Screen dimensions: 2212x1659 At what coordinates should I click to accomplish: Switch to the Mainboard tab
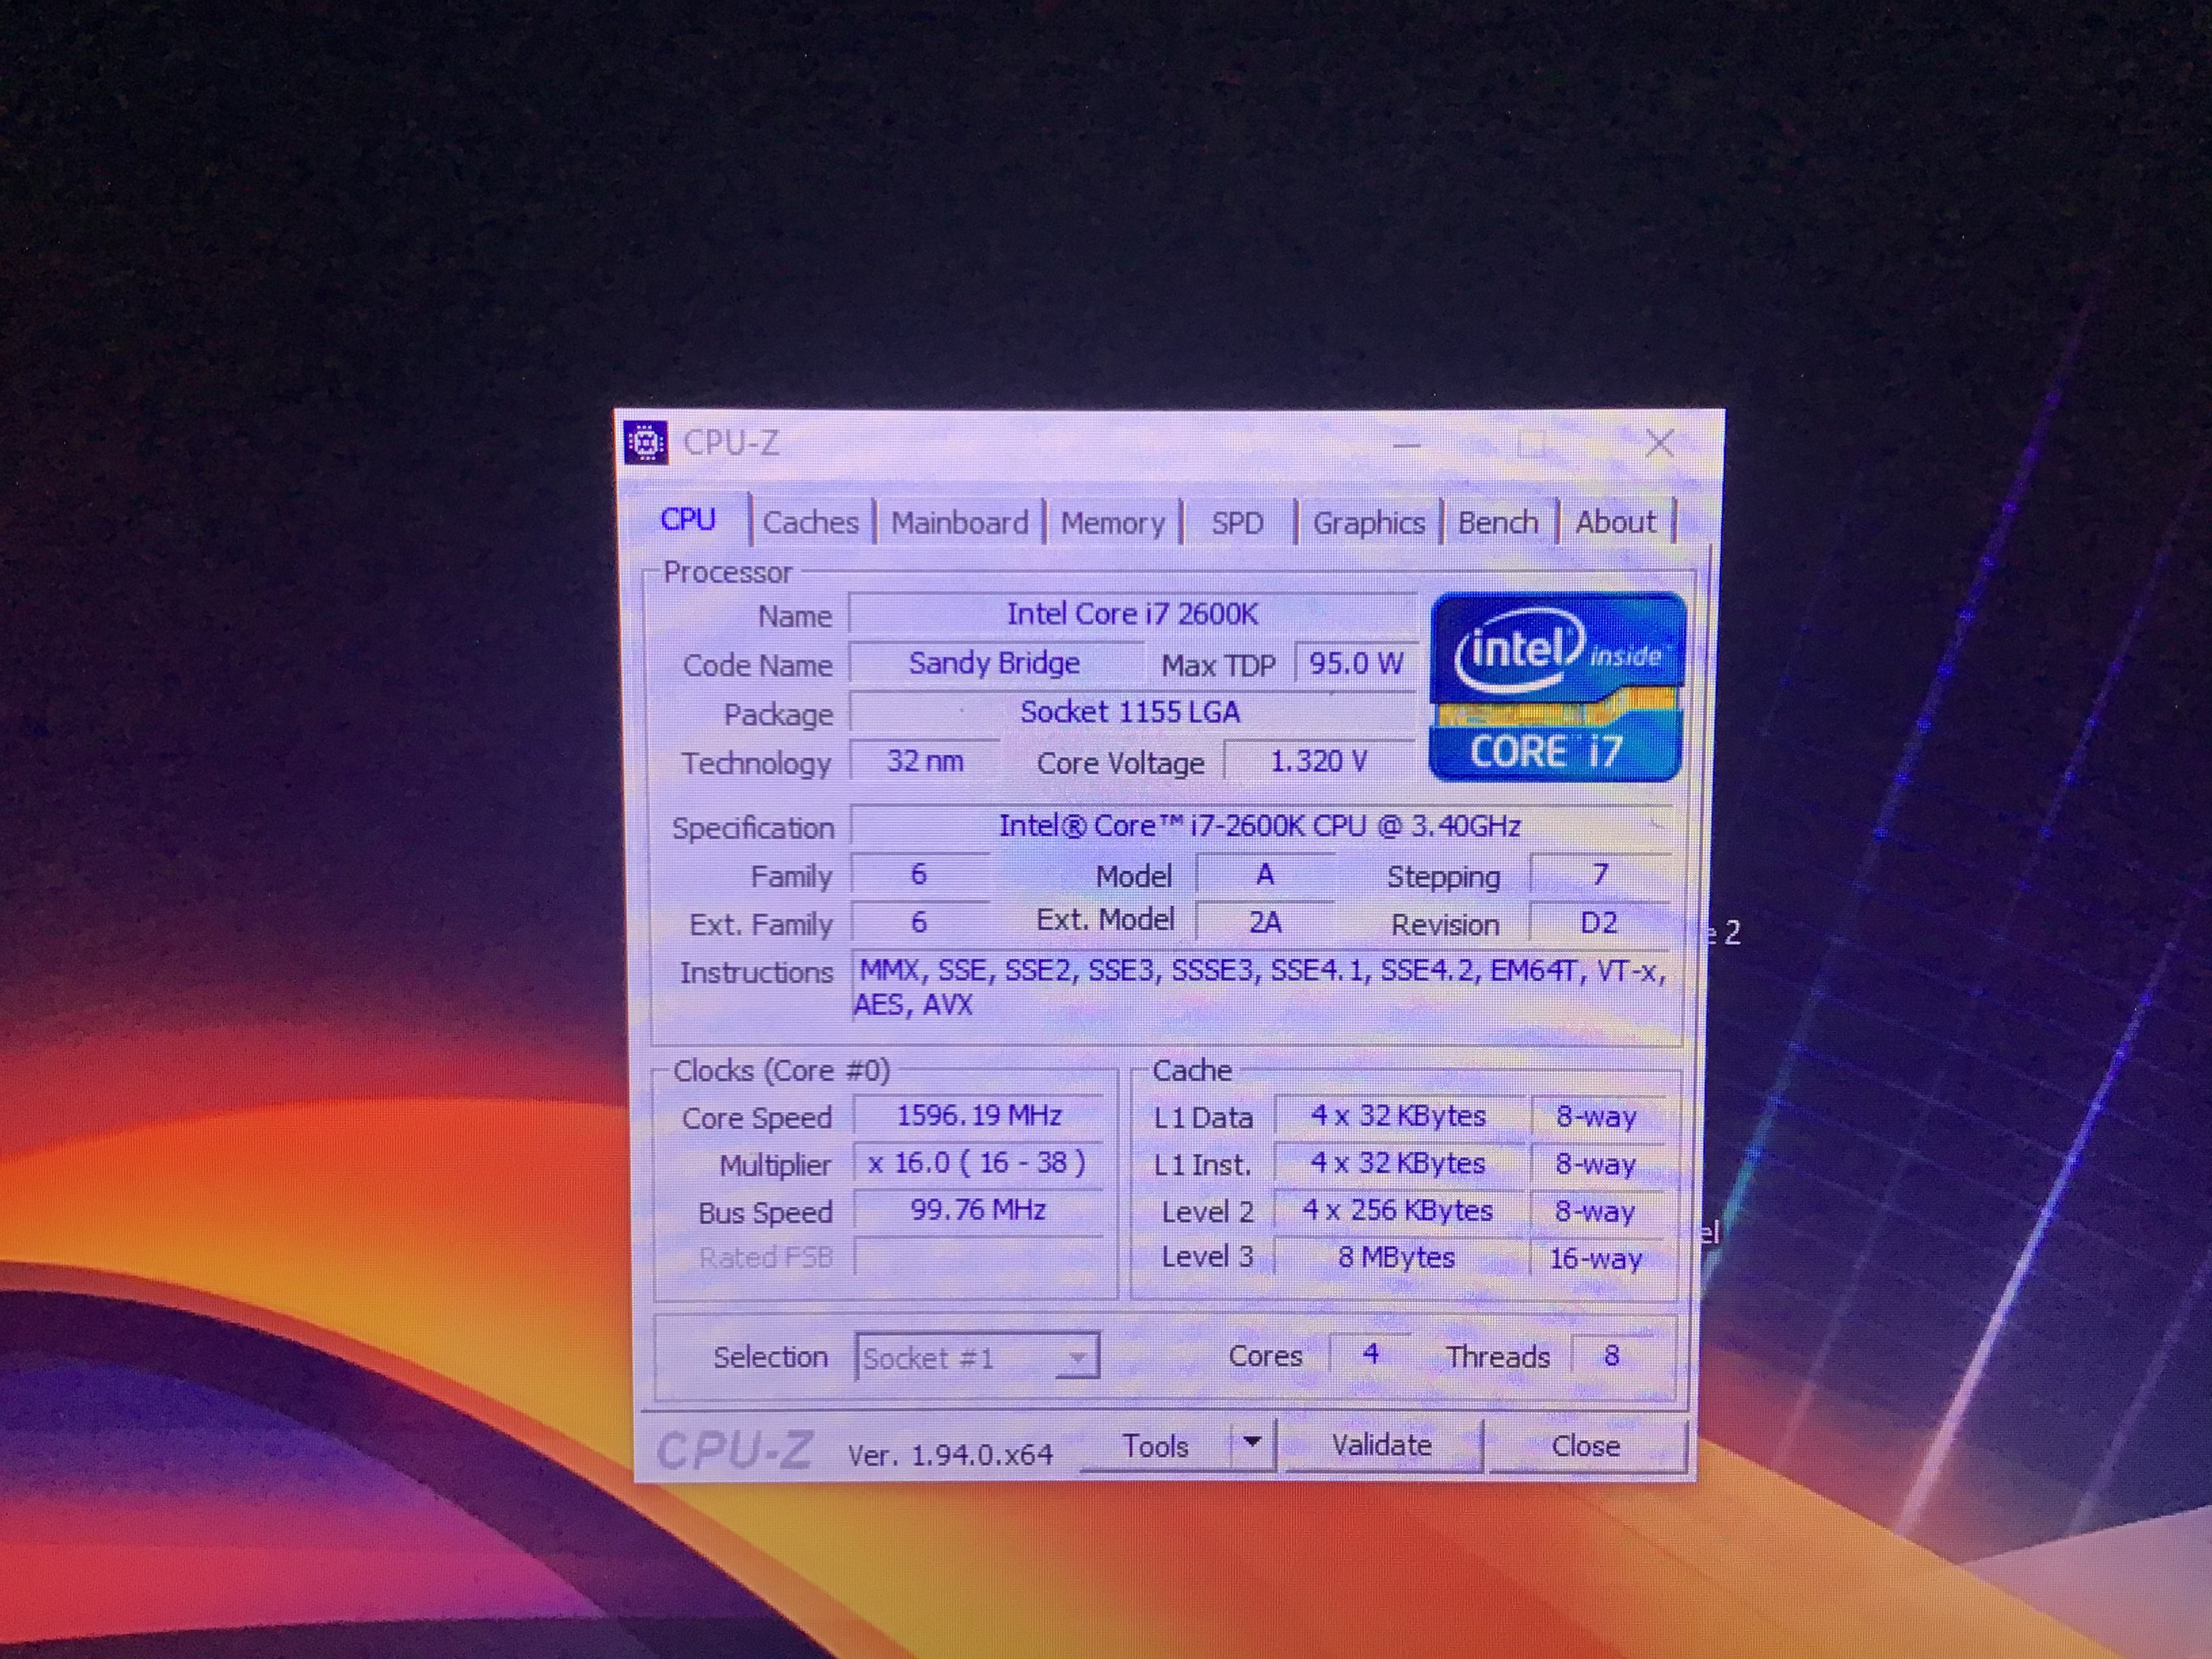959,523
